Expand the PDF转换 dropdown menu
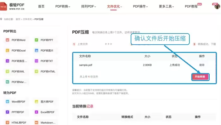The image size is (221, 125). [63, 7]
